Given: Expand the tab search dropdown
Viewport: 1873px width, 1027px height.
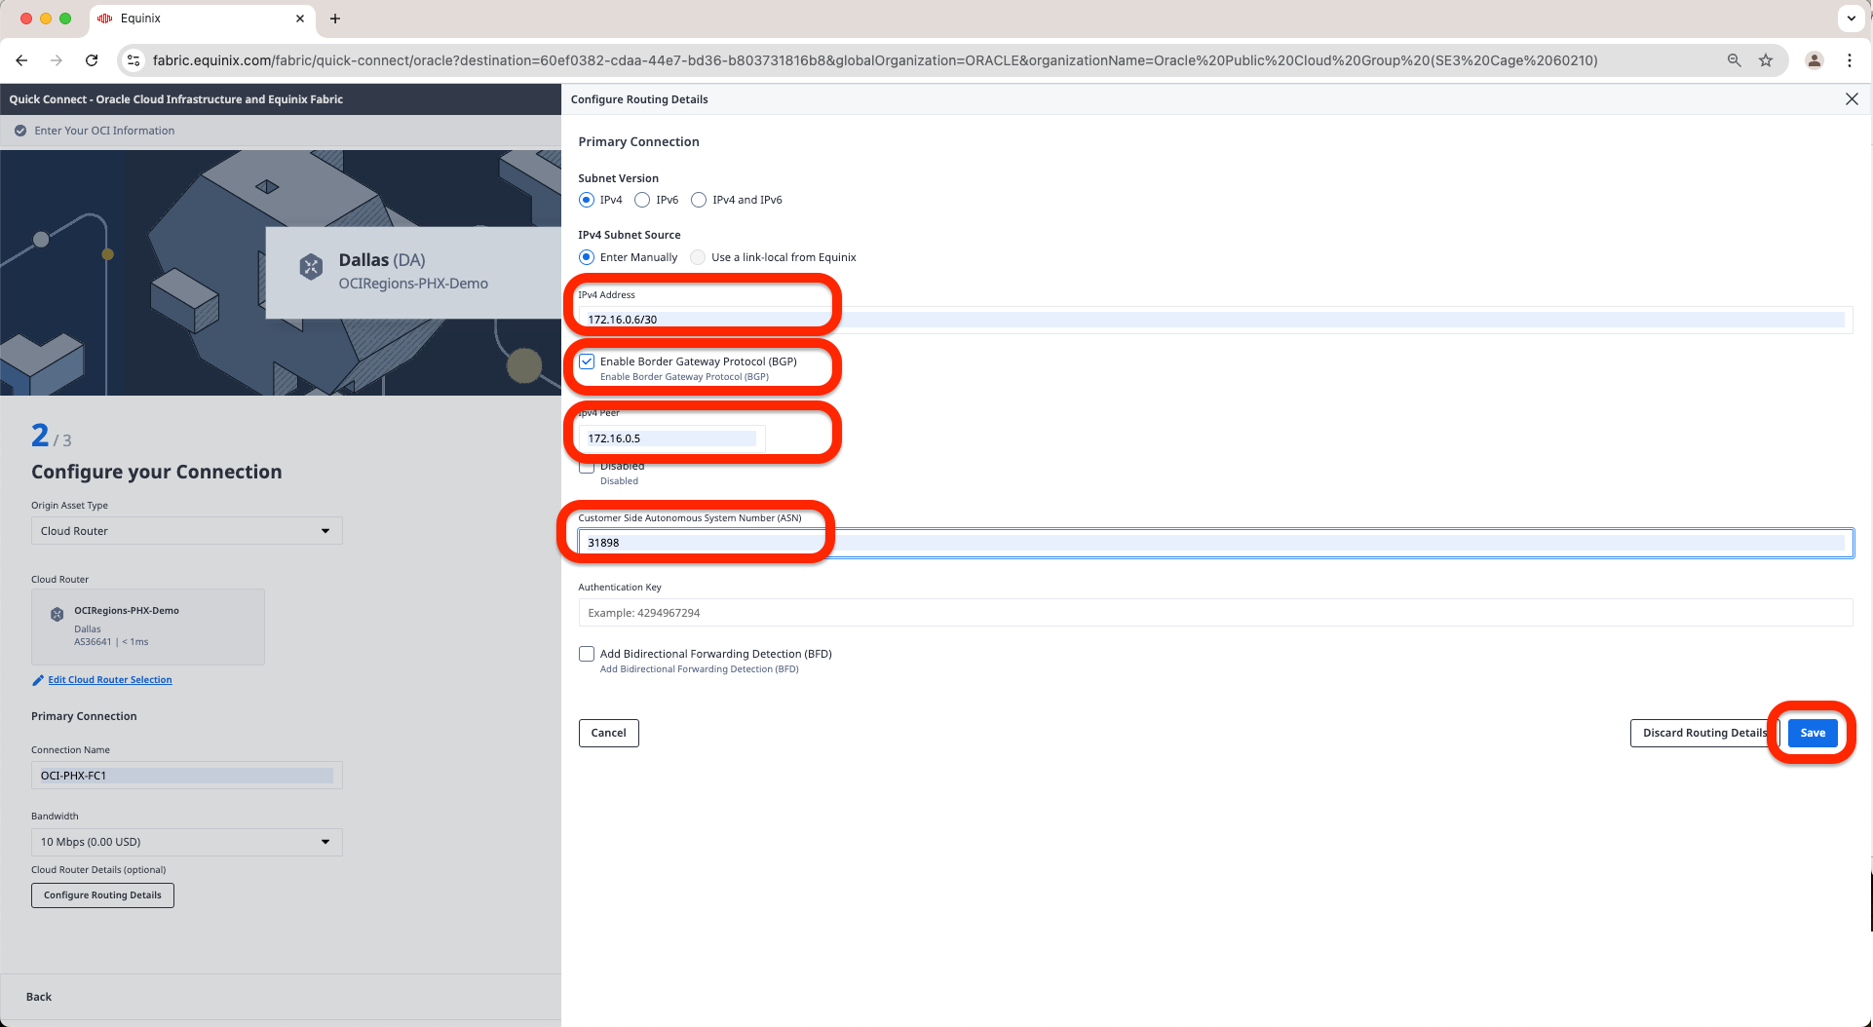Looking at the screenshot, I should click(x=1851, y=19).
